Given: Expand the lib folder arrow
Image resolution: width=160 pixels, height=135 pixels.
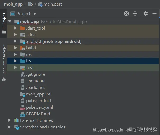Looking at the screenshot, I should (15, 61).
